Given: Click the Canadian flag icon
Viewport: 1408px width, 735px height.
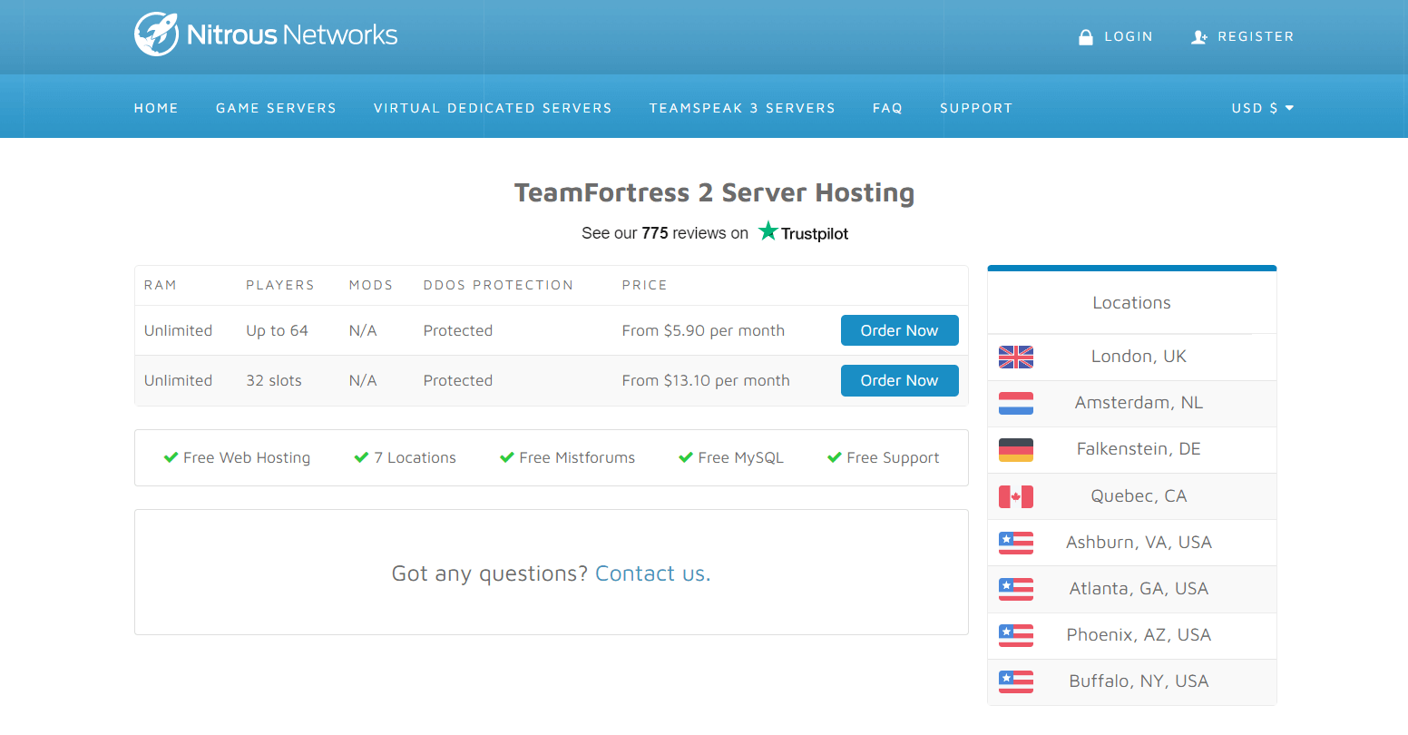Looking at the screenshot, I should 1016,496.
